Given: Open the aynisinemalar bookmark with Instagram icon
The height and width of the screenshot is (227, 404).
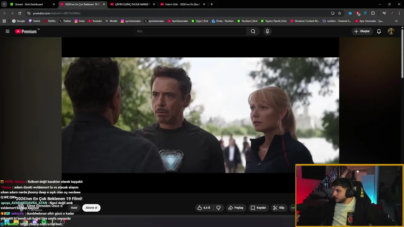Looking at the screenshot, I should pos(131,21).
